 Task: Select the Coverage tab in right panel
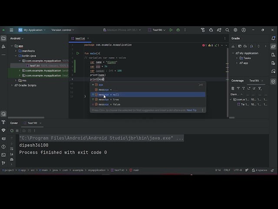pyautogui.click(x=238, y=81)
